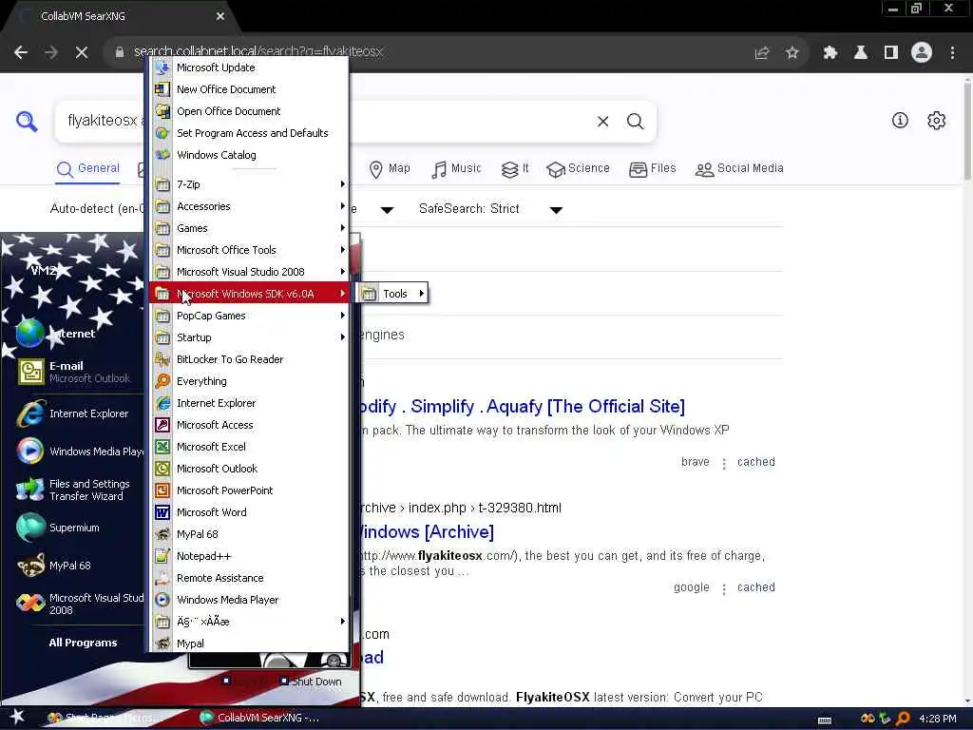Viewport: 973px width, 730px height.
Task: Click the SearXNG about info icon
Action: [x=900, y=121]
